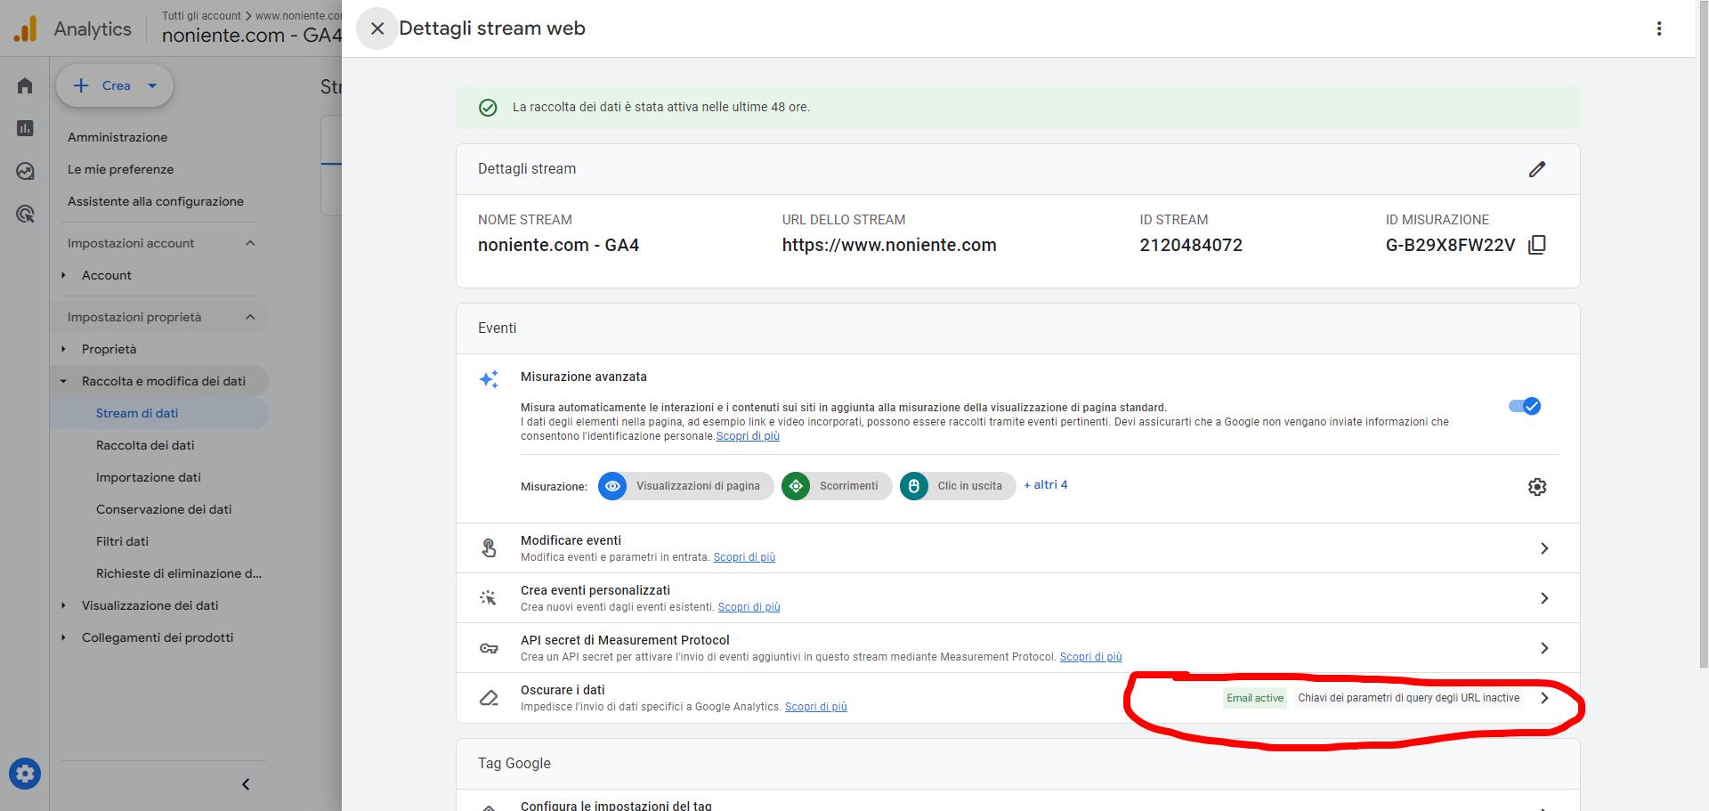
Task: Open Oscurare i dati via row chevron
Action: (x=1545, y=698)
